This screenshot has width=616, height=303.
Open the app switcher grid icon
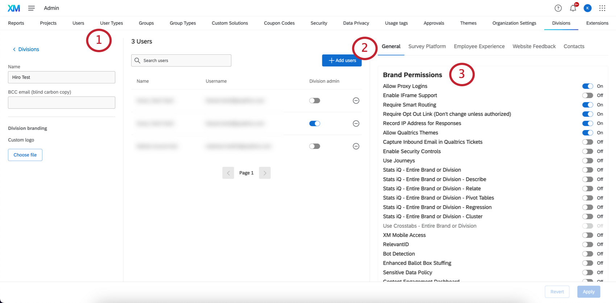point(602,8)
